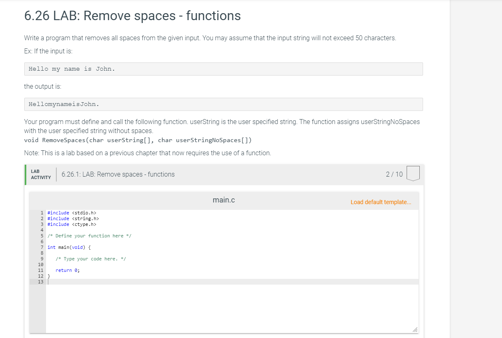Click the main.c file name header
Viewport: 502px width, 338px height.
(224, 200)
